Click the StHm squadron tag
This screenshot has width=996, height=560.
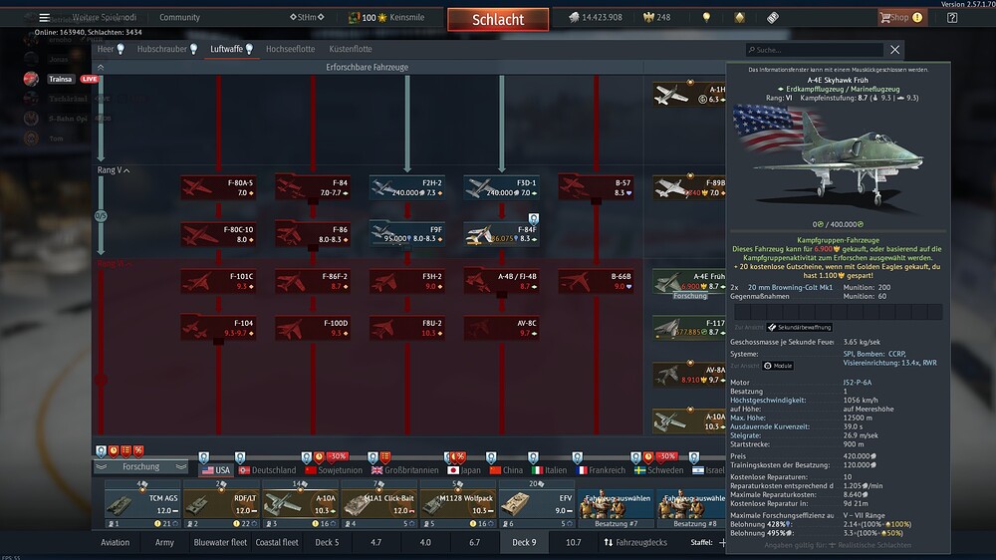(307, 17)
